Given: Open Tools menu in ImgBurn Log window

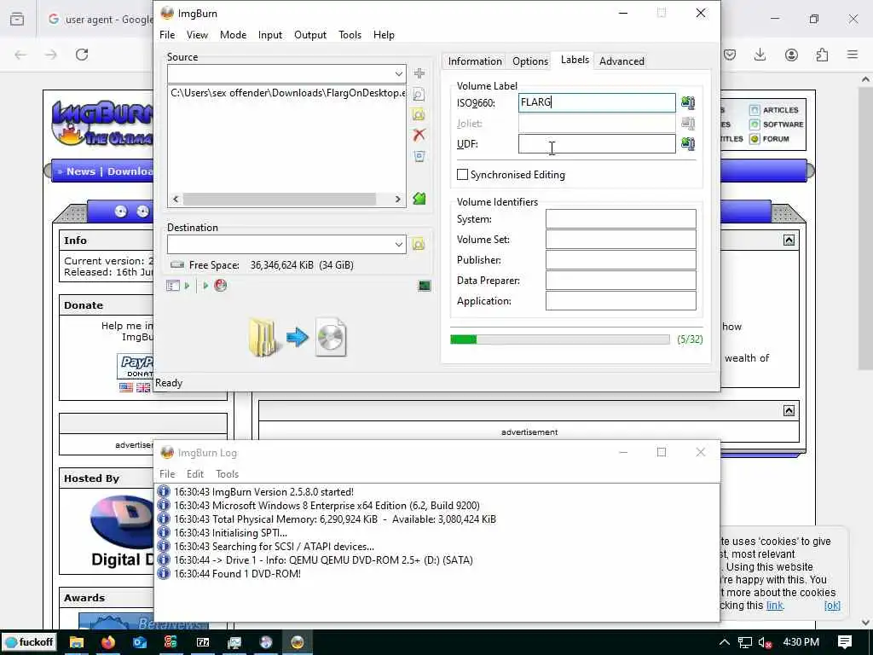Looking at the screenshot, I should click(x=227, y=474).
